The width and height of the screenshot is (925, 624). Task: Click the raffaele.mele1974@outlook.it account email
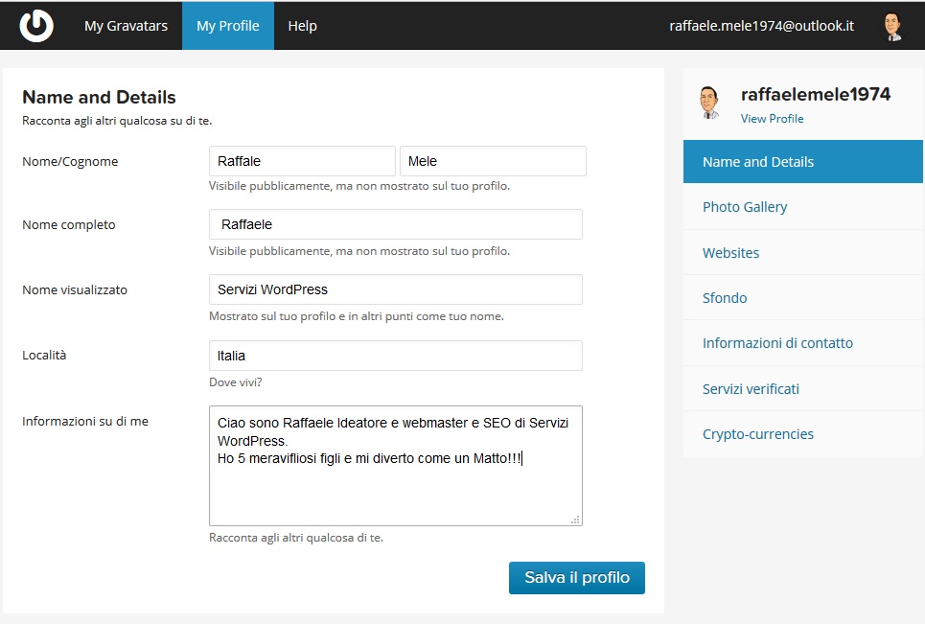coord(761,26)
